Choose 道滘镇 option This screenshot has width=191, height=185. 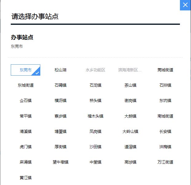tap(130, 147)
